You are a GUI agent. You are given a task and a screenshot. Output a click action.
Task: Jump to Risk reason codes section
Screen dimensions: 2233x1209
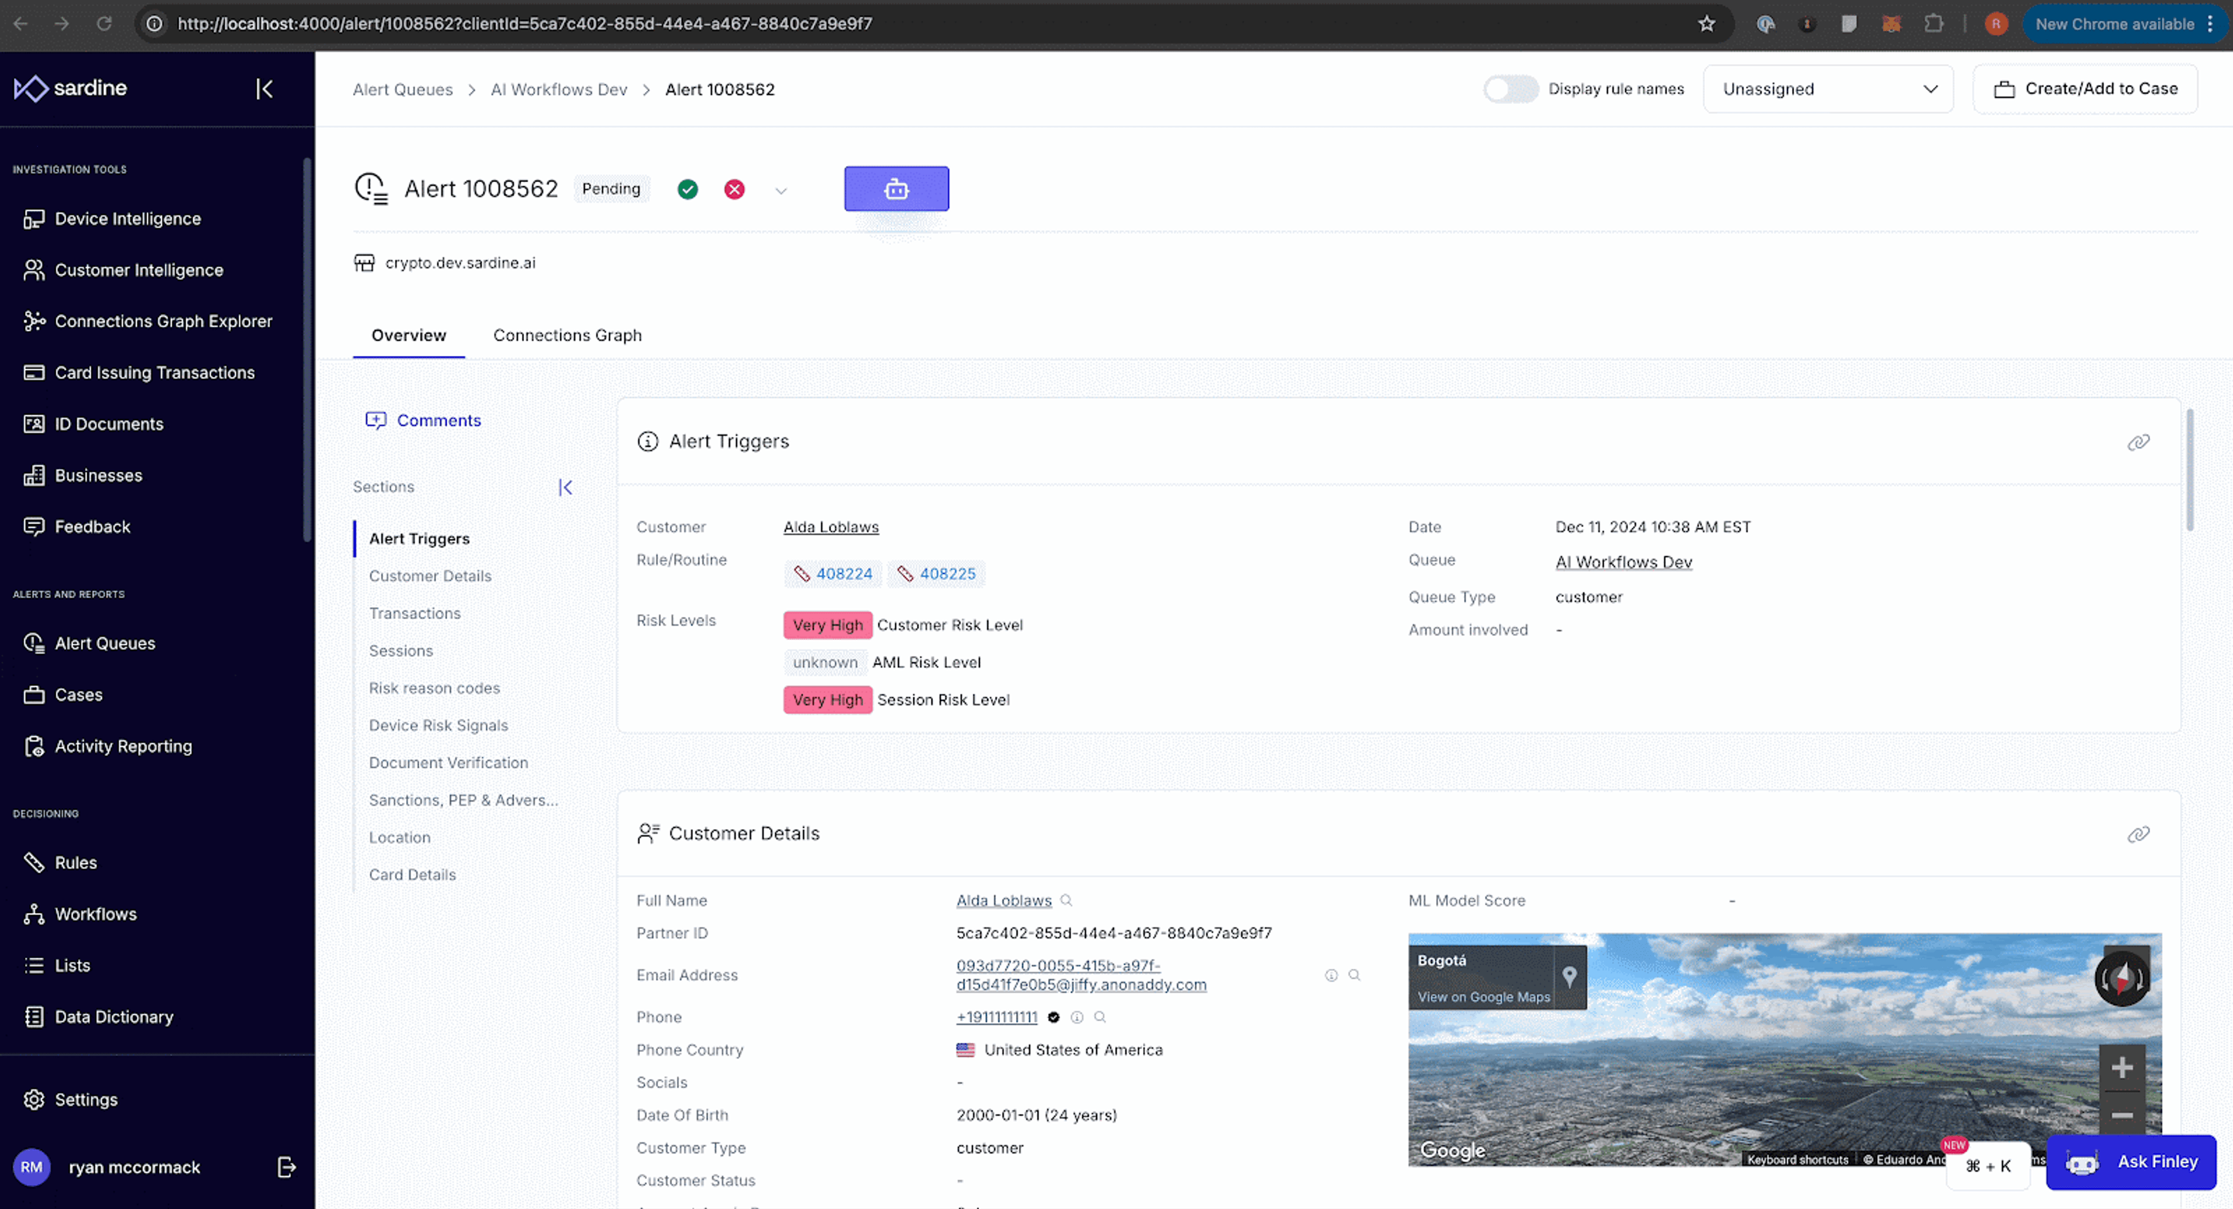(433, 688)
